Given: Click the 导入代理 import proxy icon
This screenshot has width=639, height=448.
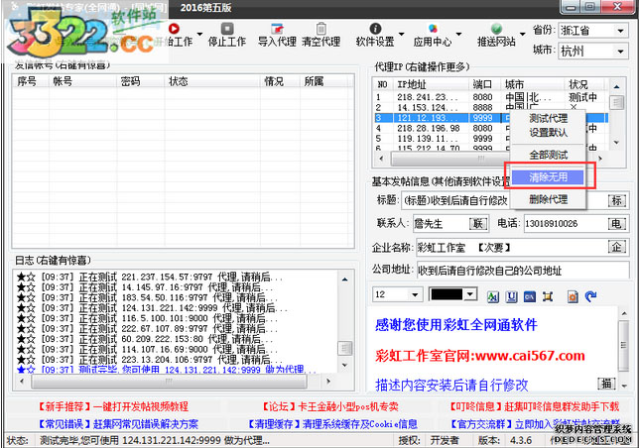Looking at the screenshot, I should coord(277,29).
